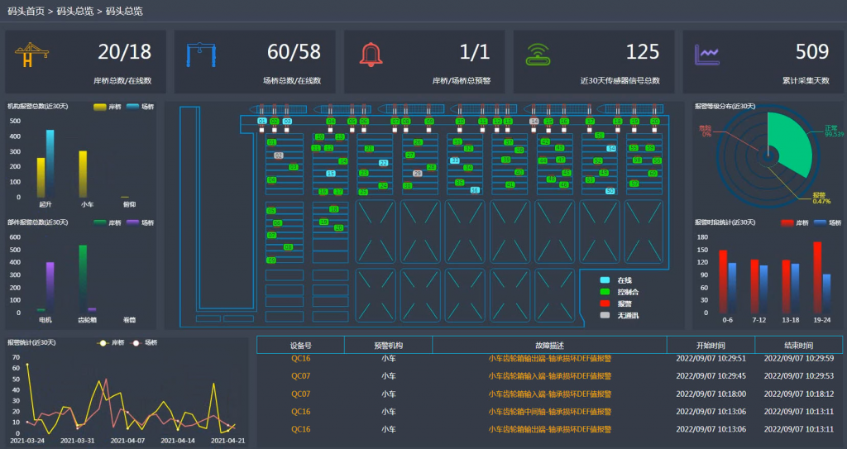The height and width of the screenshot is (449, 847).
Task: Select green yard crane 41 marker
Action: [510, 184]
